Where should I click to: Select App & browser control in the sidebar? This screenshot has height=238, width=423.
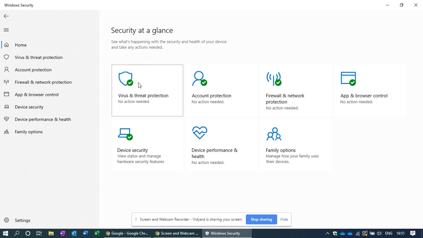point(50,95)
